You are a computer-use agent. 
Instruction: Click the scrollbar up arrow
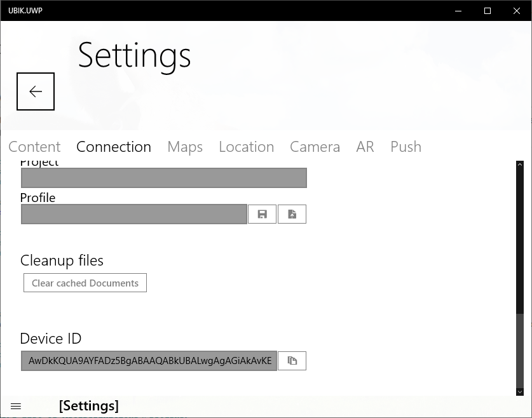pyautogui.click(x=519, y=166)
